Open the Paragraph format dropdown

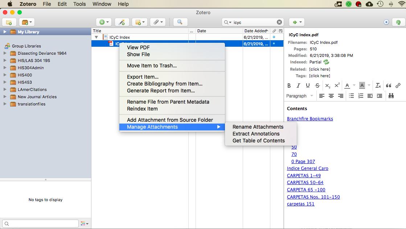[300, 96]
